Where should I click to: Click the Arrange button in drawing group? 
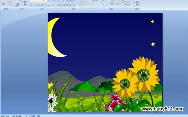click(x=112, y=3)
